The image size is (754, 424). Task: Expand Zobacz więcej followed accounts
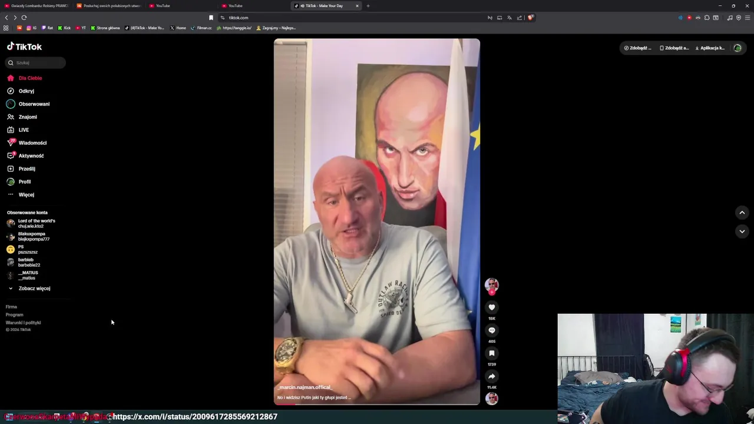[x=29, y=288]
